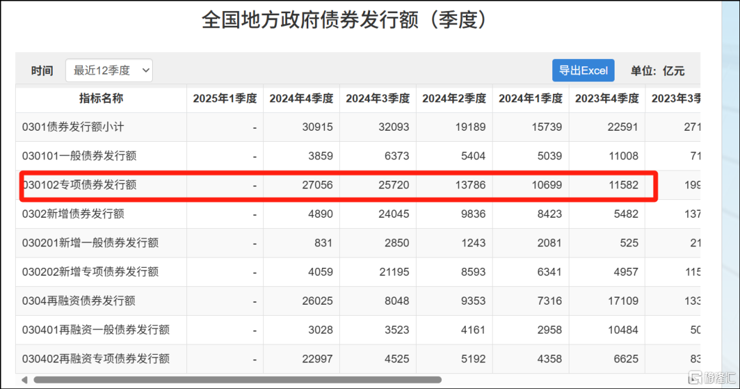Click the value 15739 in the table
This screenshot has width=740, height=389.
click(x=547, y=127)
